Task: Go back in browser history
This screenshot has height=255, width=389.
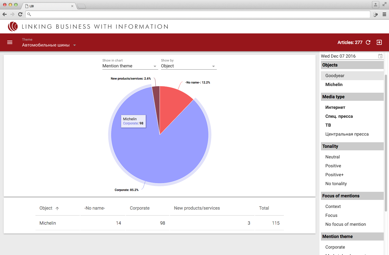Action: click(x=4, y=14)
